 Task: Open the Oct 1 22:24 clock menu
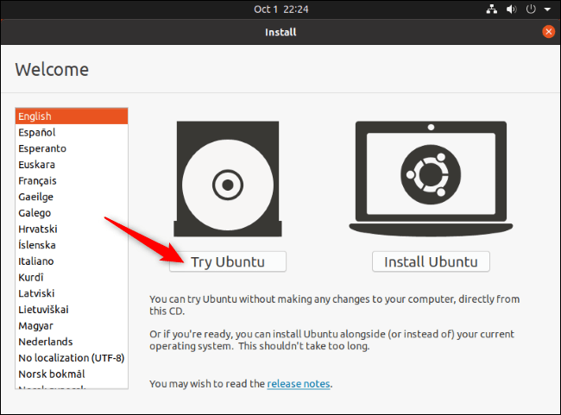(280, 9)
